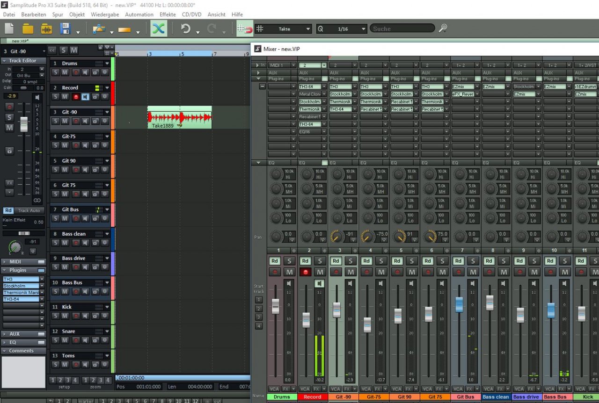
Task: Mute the Toms track in arranger
Action: pos(65,364)
